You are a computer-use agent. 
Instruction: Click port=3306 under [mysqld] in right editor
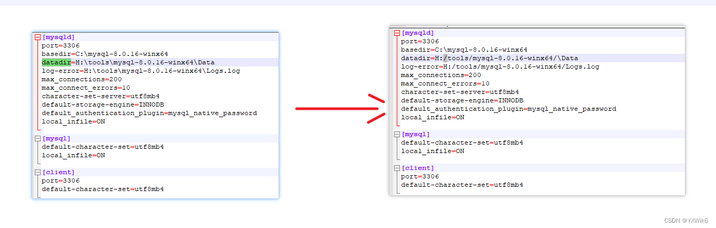[x=420, y=41]
